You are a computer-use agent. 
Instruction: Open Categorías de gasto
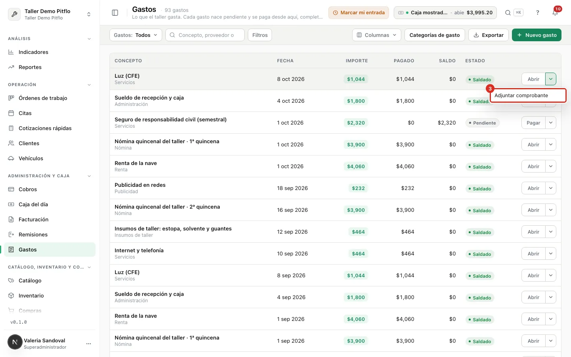[435, 35]
